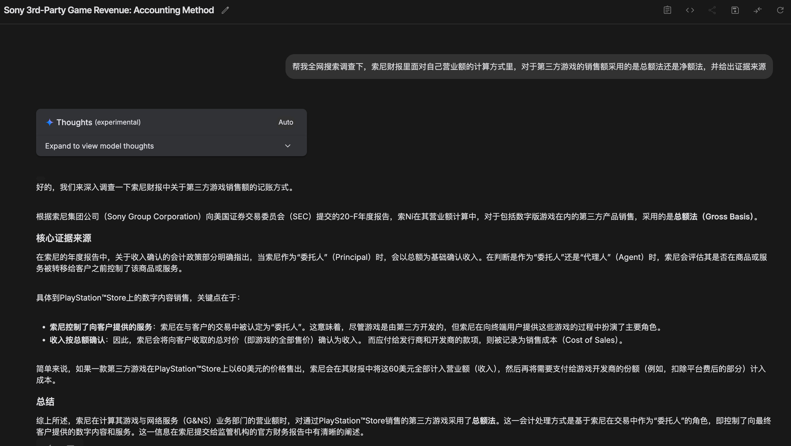The image size is (791, 446).
Task: Click the refresh icon in top toolbar
Action: click(780, 10)
